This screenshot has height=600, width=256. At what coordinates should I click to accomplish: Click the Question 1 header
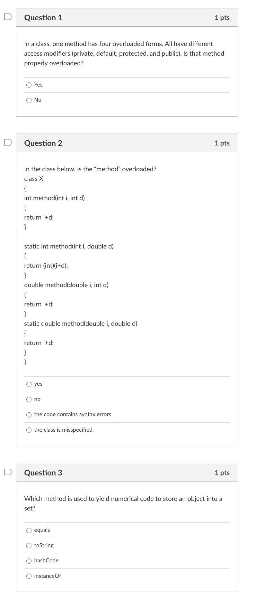[43, 18]
